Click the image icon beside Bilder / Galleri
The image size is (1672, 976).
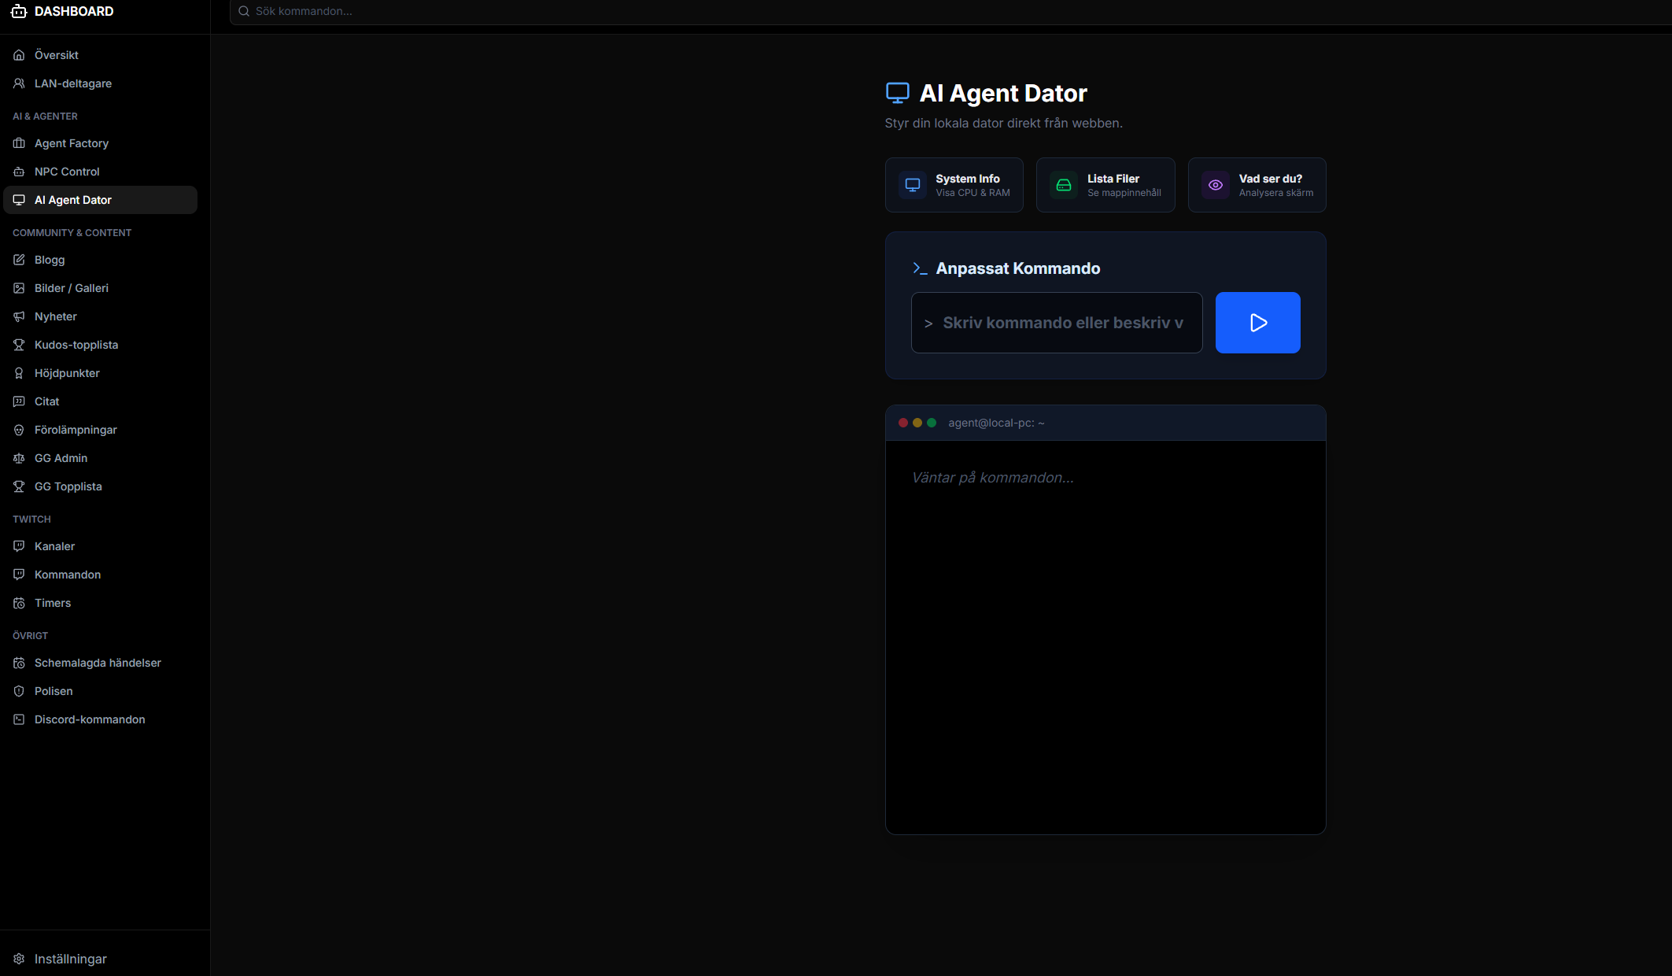coord(19,288)
